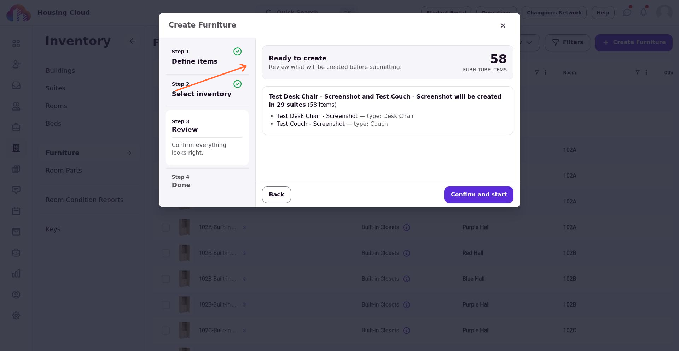Show info for Built-in Closets in Red Hall row

(x=407, y=253)
